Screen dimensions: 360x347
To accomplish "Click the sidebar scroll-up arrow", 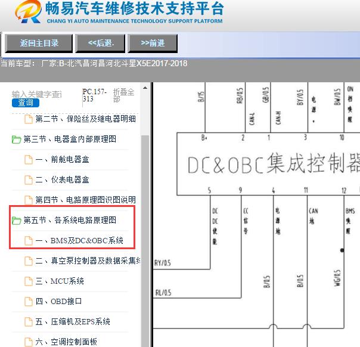I will pos(145,88).
